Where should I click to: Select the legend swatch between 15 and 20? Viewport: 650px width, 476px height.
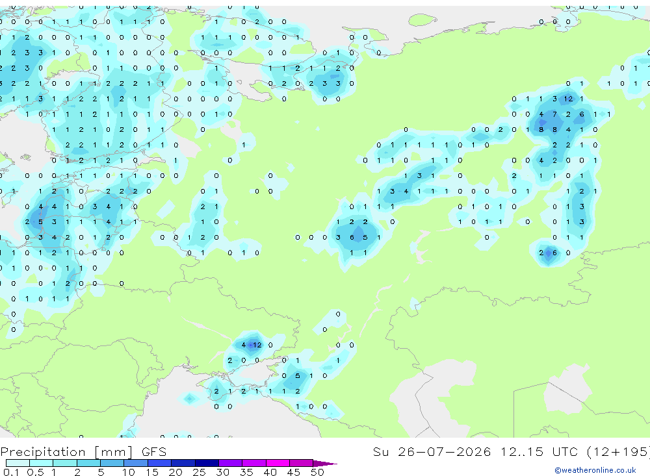[160, 463]
